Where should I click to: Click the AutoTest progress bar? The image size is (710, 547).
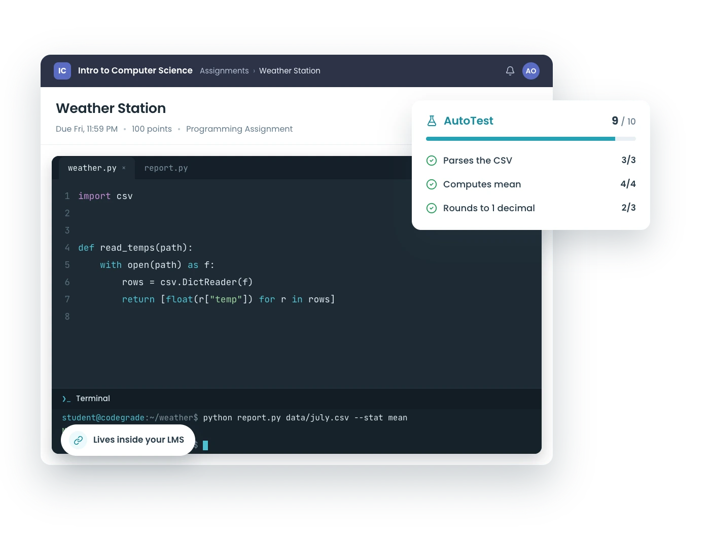tap(531, 139)
